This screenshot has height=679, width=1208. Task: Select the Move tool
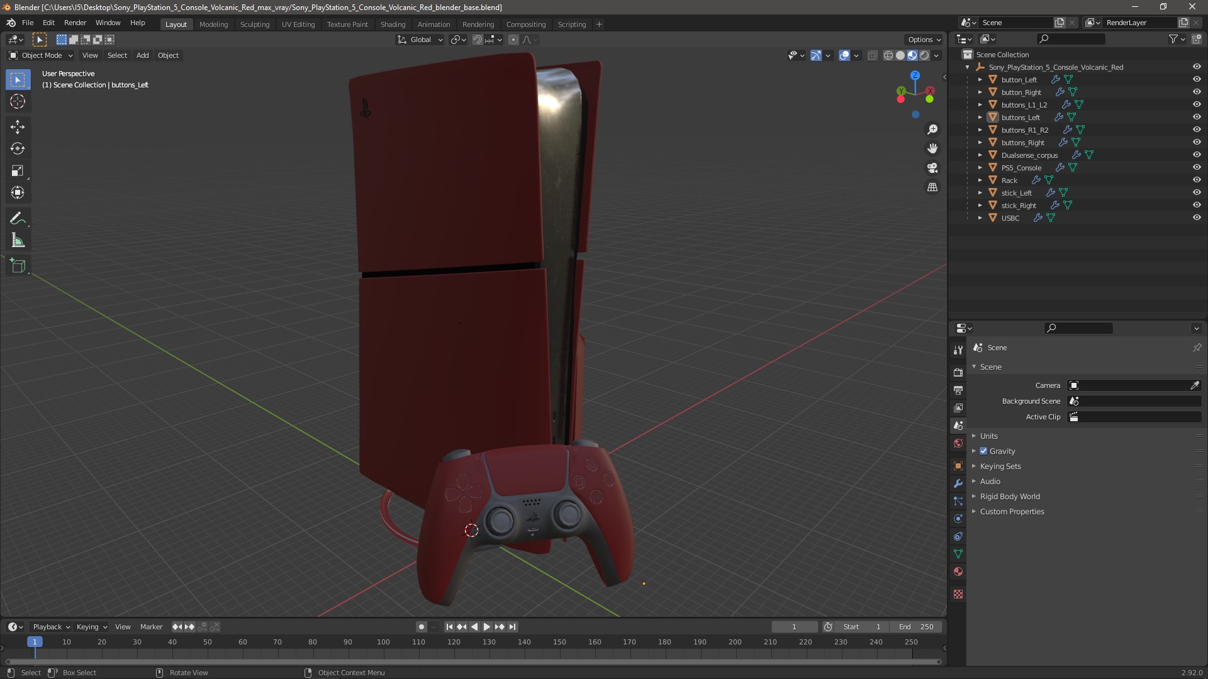18,127
